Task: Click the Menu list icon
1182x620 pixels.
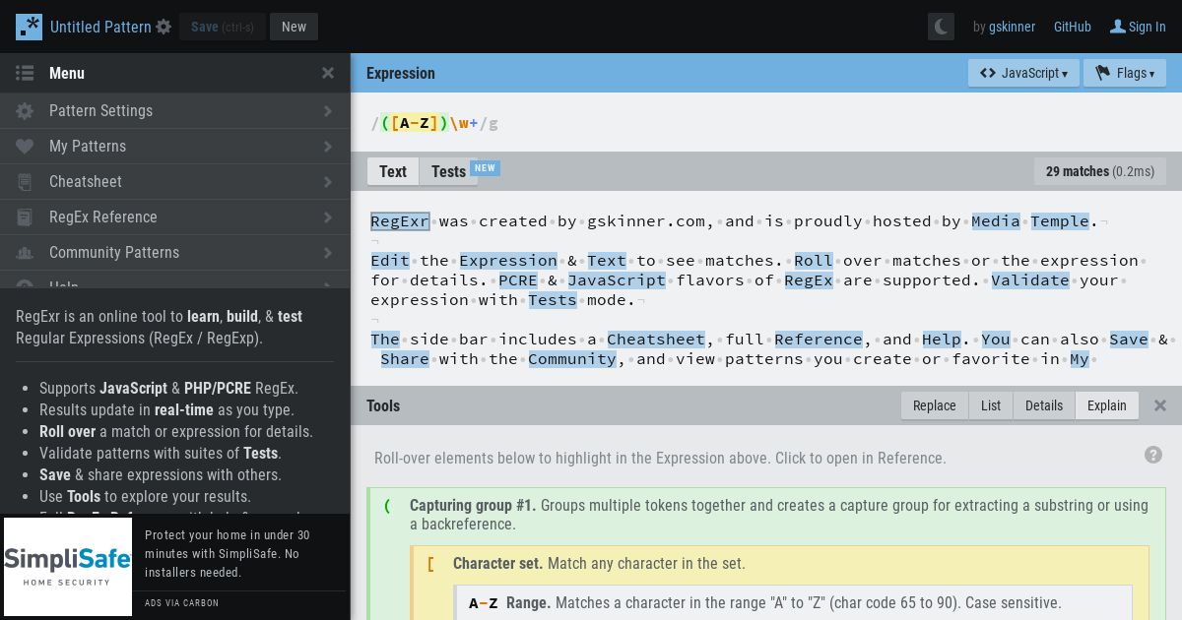Action: tap(25, 73)
